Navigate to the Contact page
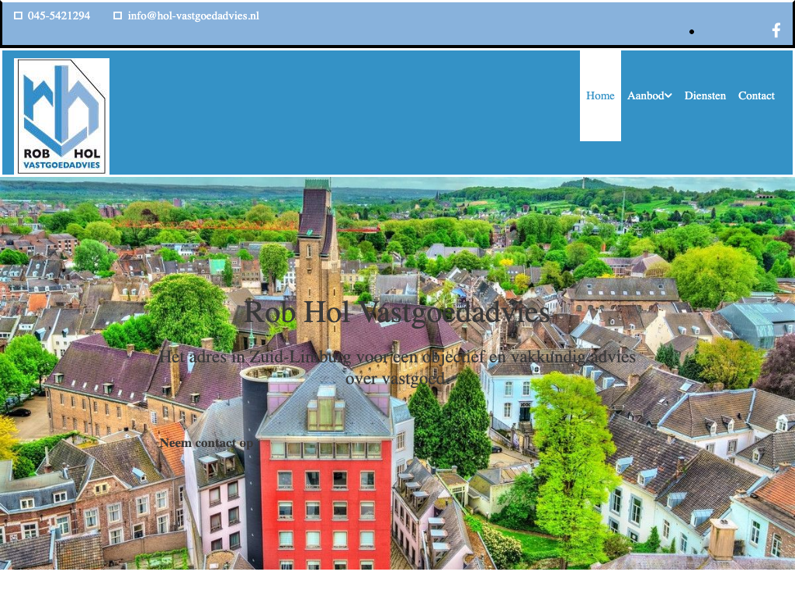This screenshot has width=795, height=596. coord(756,95)
